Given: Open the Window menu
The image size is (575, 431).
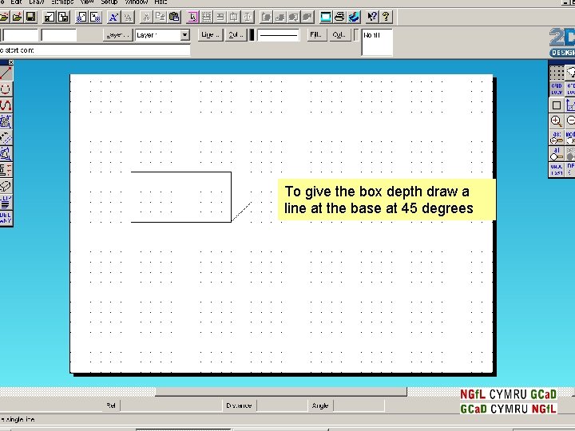Looking at the screenshot, I should pyautogui.click(x=137, y=2).
